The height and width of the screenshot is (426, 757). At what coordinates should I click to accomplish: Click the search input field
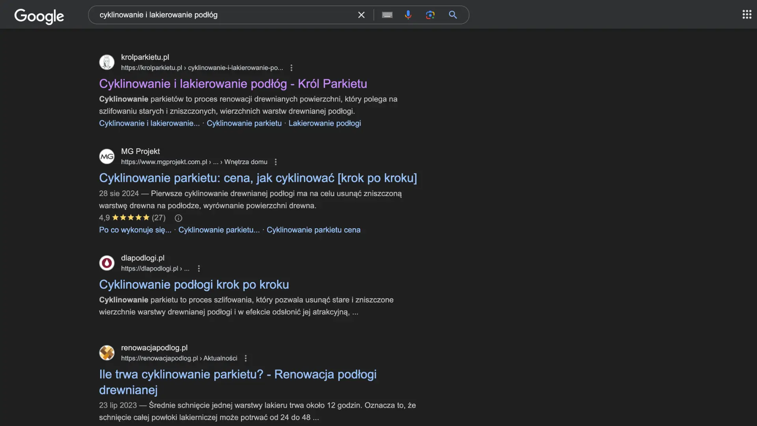click(225, 15)
